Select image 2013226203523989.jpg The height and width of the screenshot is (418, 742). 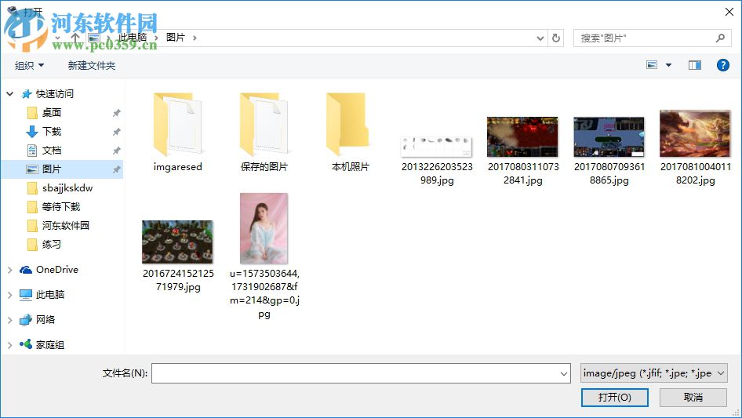436,161
